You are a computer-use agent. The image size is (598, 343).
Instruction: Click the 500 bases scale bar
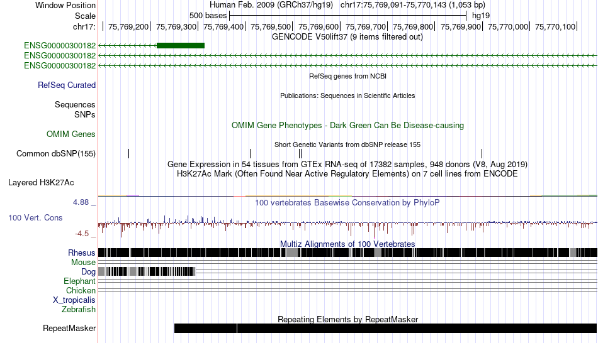[347, 16]
